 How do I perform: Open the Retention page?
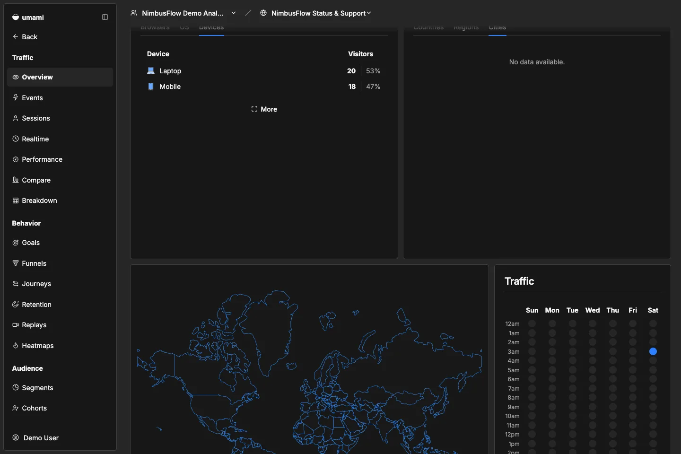click(x=60, y=305)
